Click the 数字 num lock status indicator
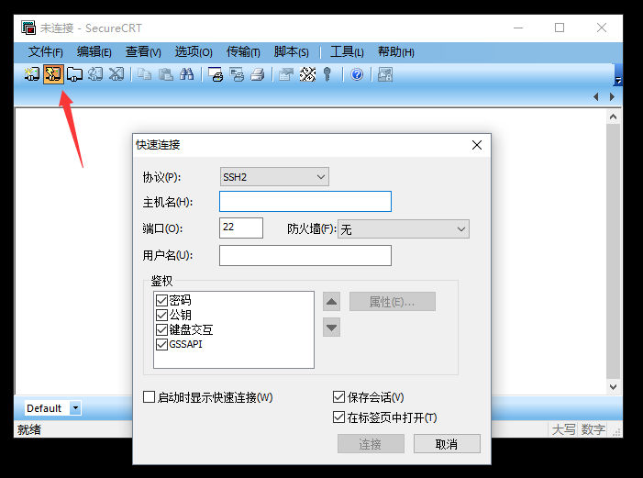Viewport: 643px width, 478px height. (593, 429)
